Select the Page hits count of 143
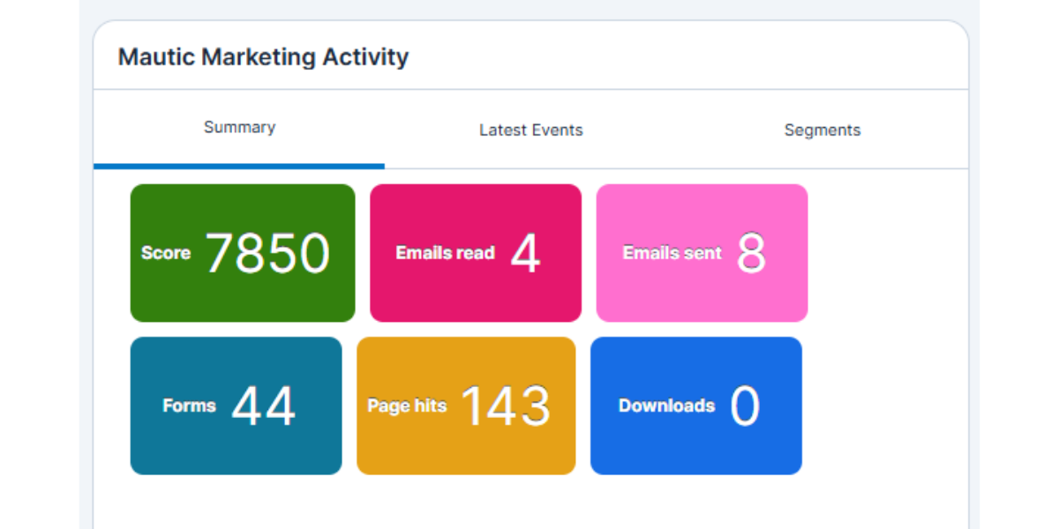 coord(506,406)
